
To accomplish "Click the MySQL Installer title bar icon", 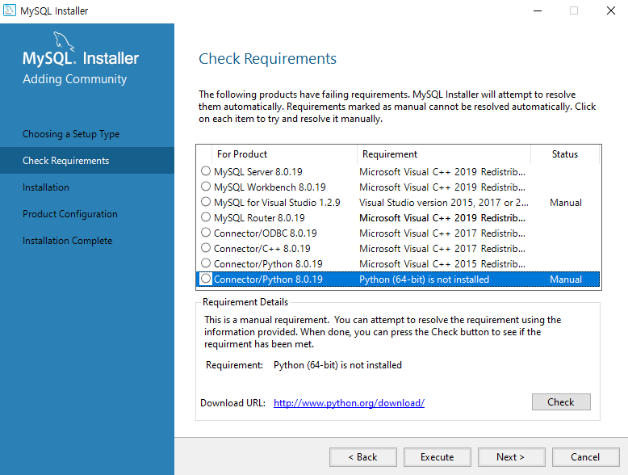I will 9,10.
